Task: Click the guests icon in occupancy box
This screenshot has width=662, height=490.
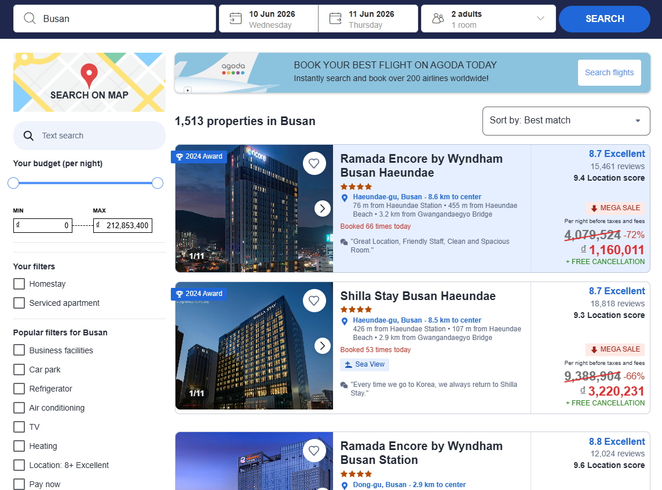Action: point(438,19)
